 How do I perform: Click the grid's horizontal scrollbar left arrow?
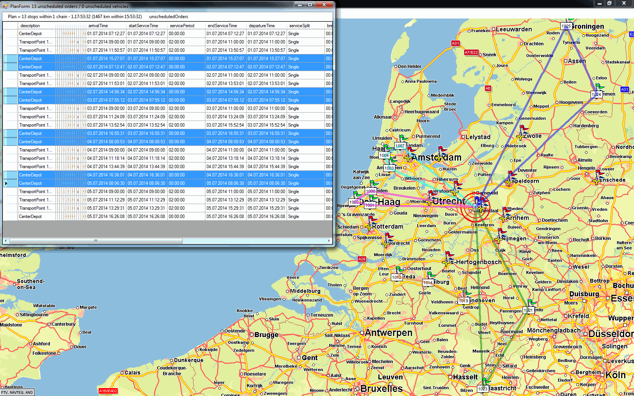[5, 241]
